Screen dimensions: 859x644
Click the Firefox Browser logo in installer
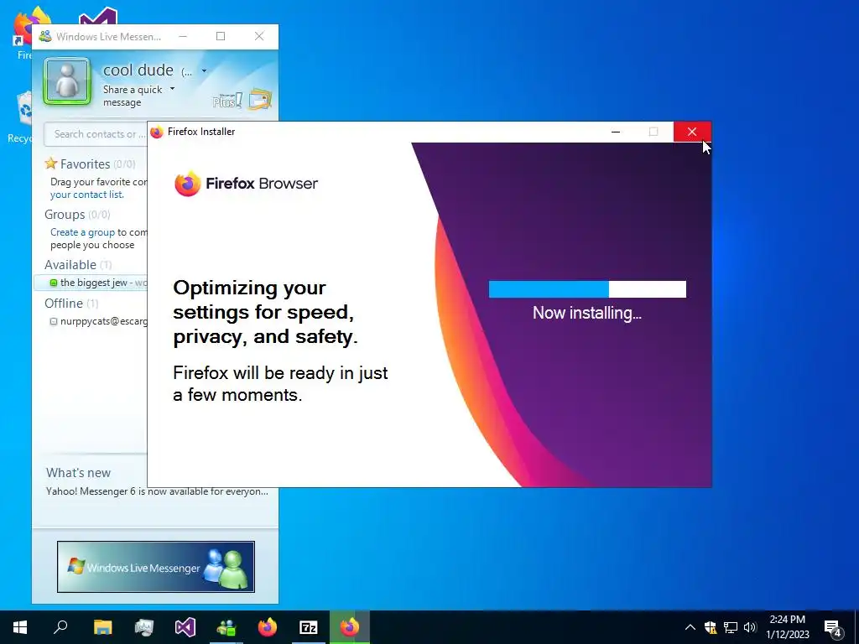click(246, 184)
